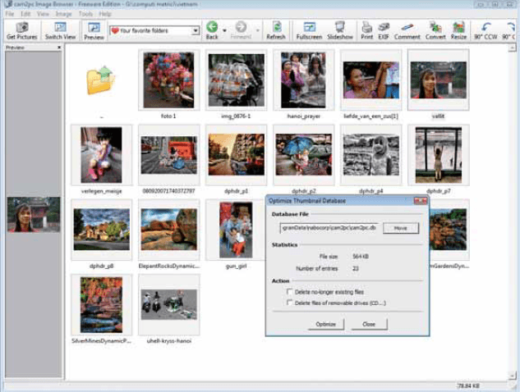This screenshot has width=520, height=392.
Task: Click the parent folder up icon
Action: 101,80
